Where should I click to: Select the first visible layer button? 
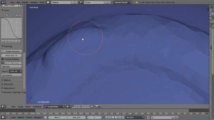(73, 106)
